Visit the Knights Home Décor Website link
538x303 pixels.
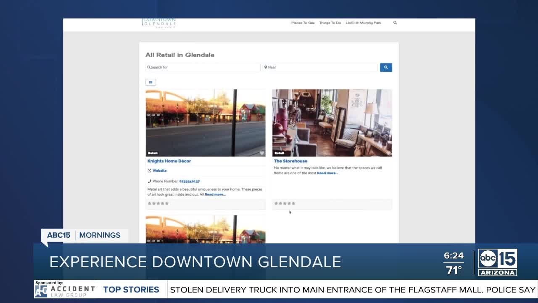pos(159,170)
